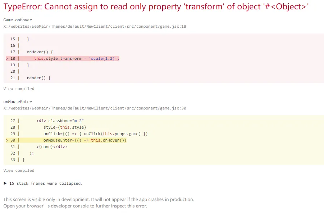Open file path link game.jsx:30
Screen dimensions: 324x219
95,108
